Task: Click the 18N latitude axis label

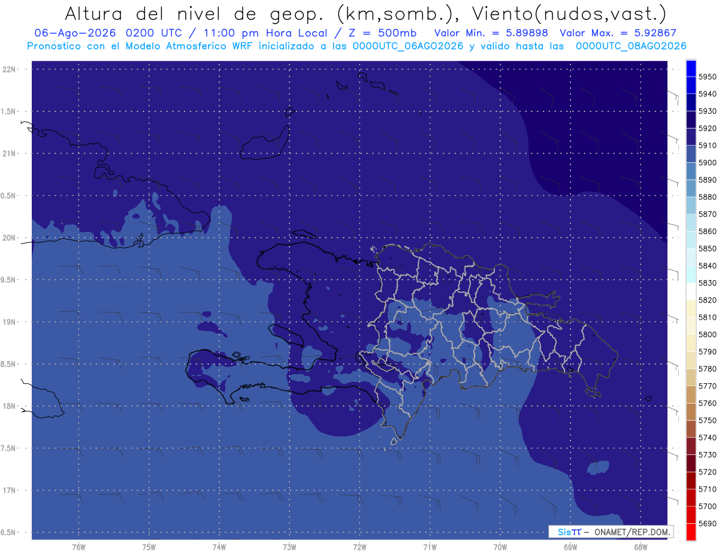Action: click(x=10, y=406)
